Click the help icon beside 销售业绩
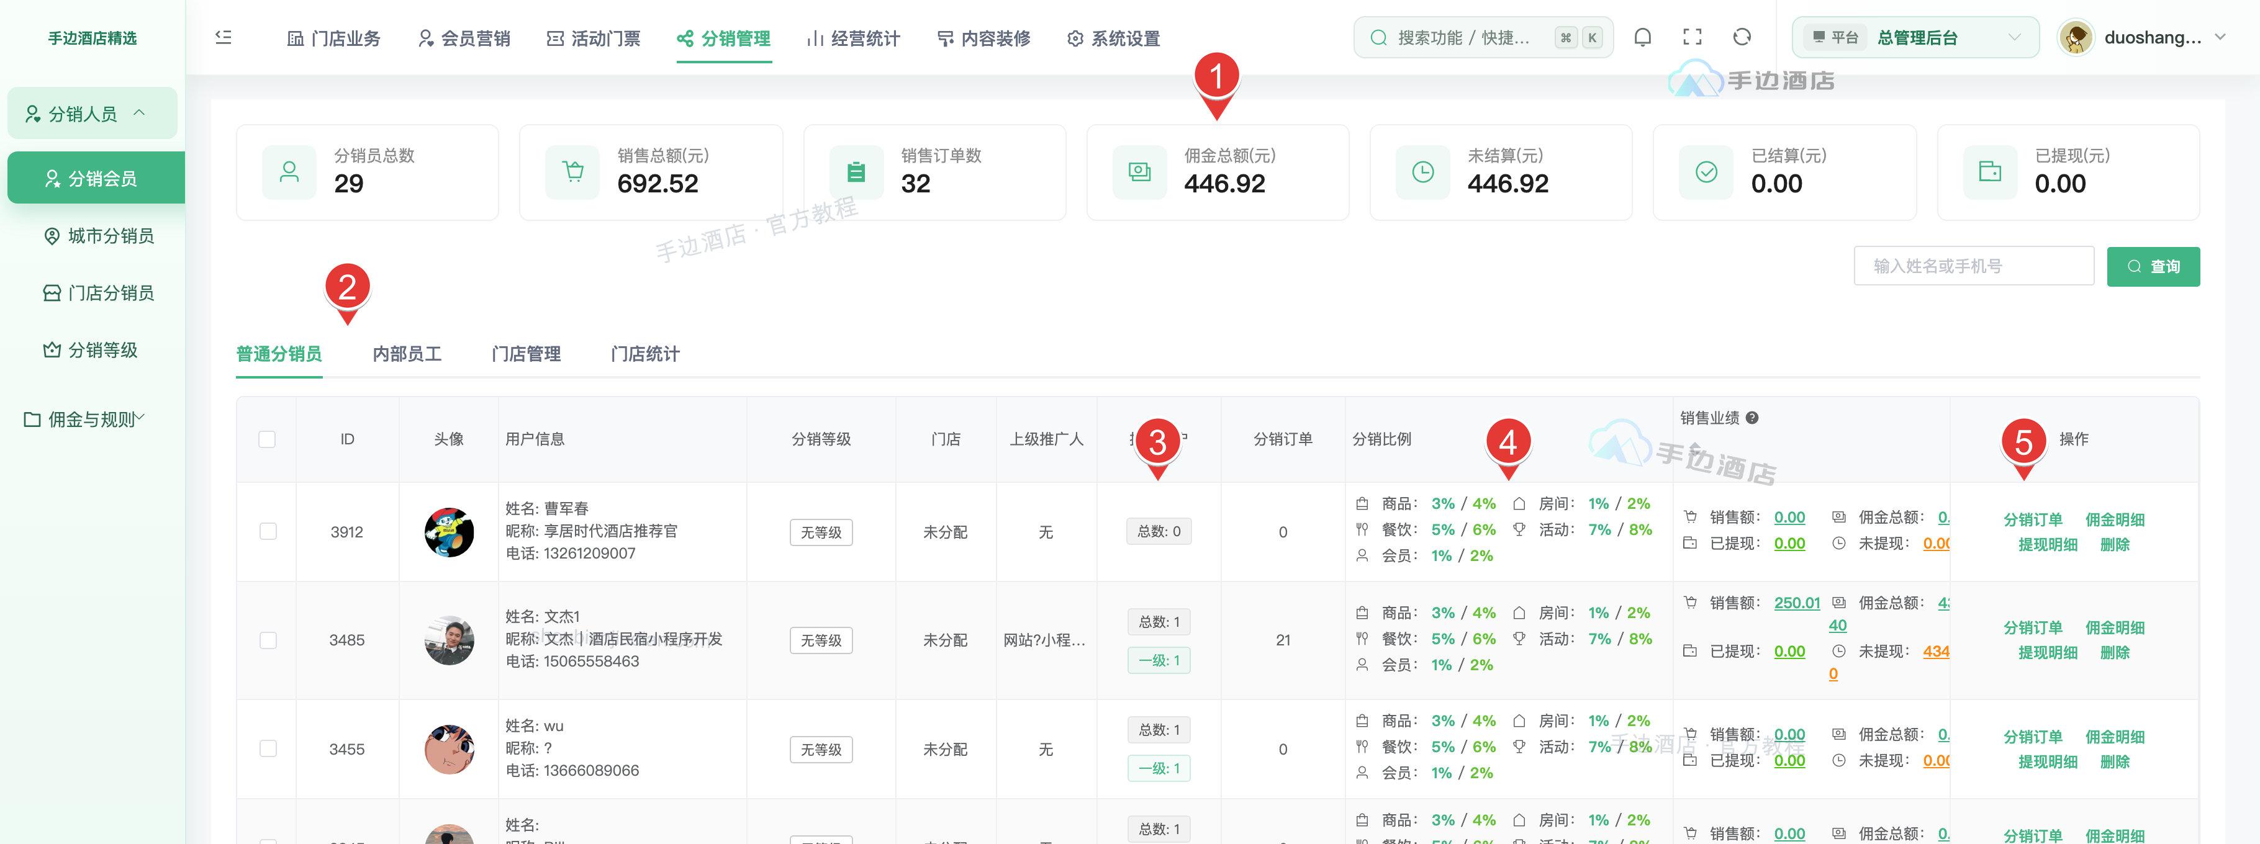The image size is (2260, 844). (x=1752, y=418)
